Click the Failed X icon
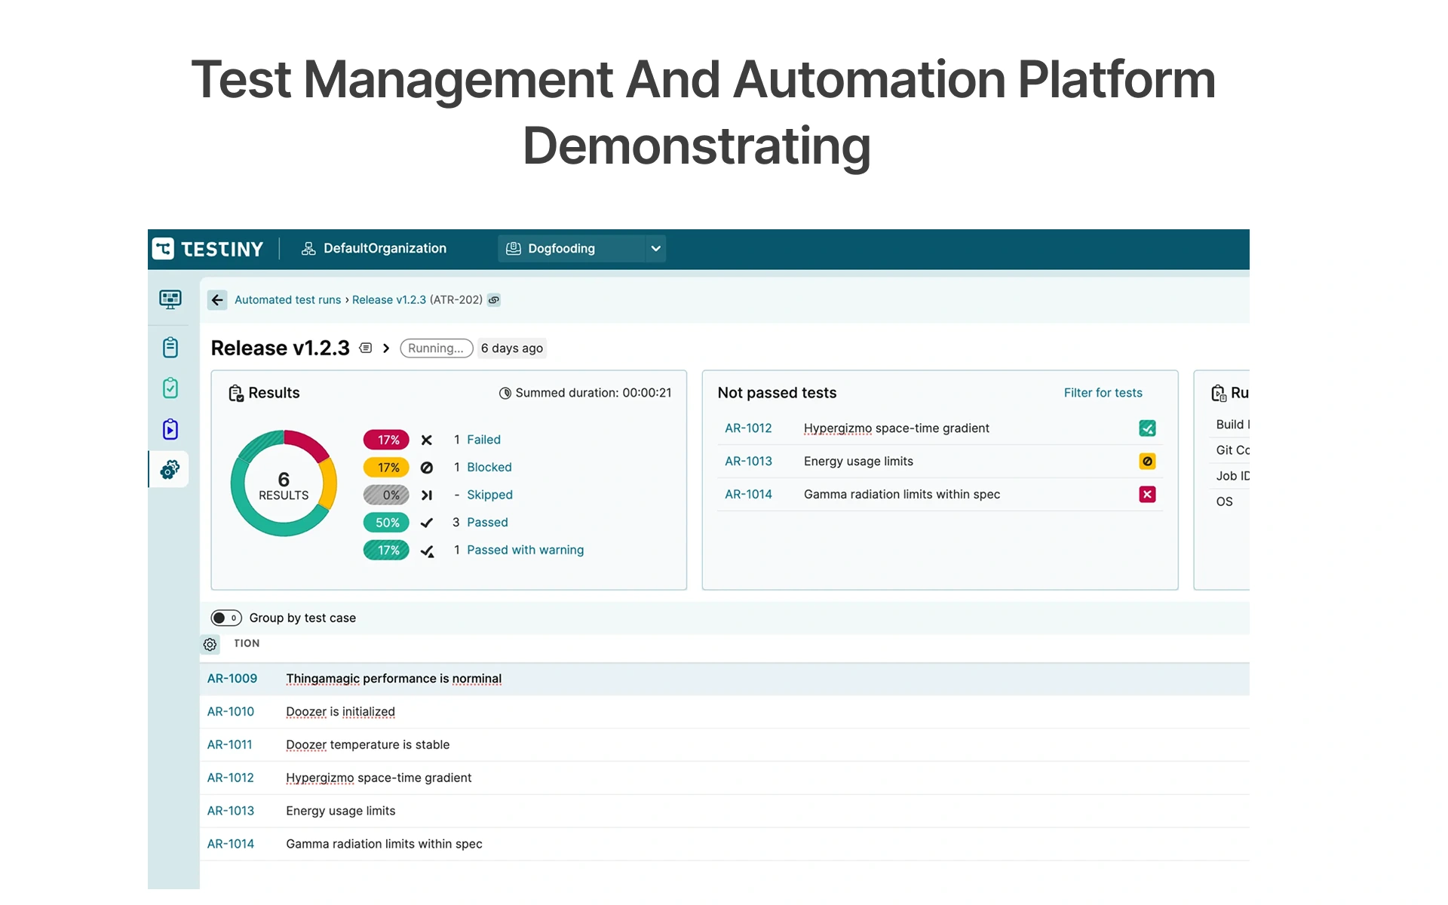Screen dimensions: 1448x905 [x=427, y=440]
